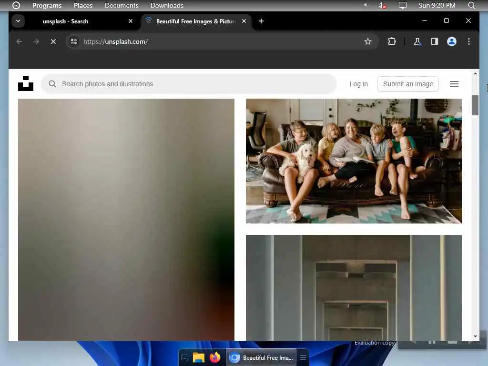488x366 pixels.
Task: Open the desktop search magnifier in the top panel
Action: (x=471, y=5)
